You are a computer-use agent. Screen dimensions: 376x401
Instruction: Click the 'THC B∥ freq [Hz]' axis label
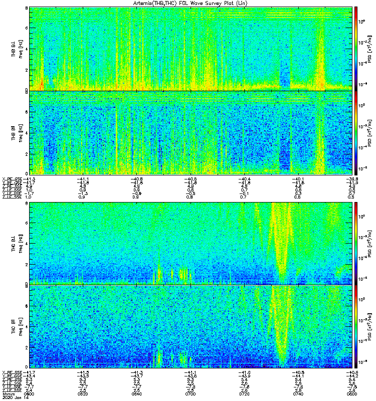17,326
